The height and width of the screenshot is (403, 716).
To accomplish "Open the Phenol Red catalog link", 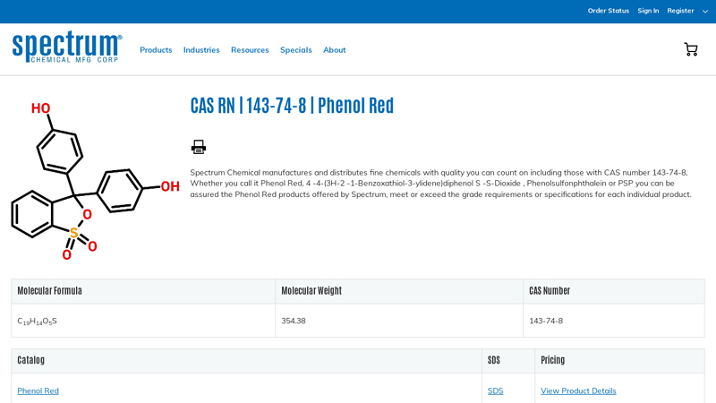I will pyautogui.click(x=38, y=390).
